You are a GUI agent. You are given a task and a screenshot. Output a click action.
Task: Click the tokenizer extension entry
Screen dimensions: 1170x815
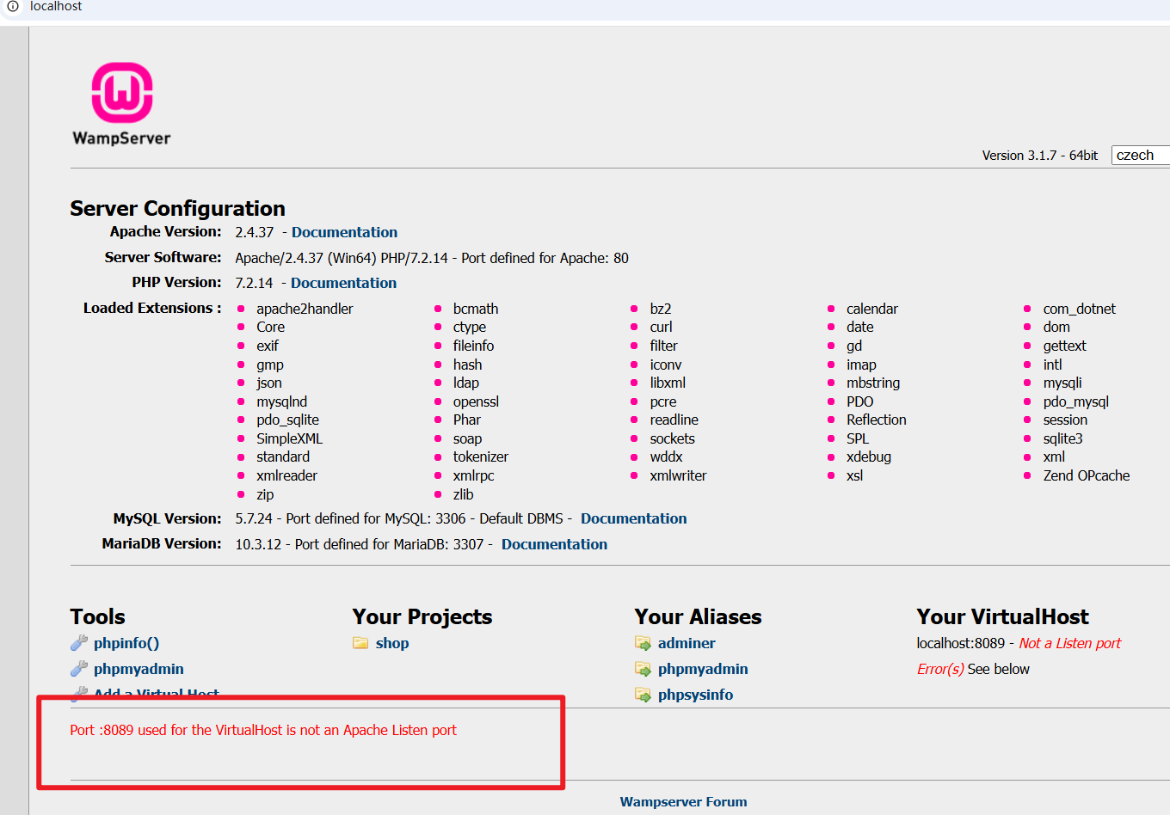481,457
